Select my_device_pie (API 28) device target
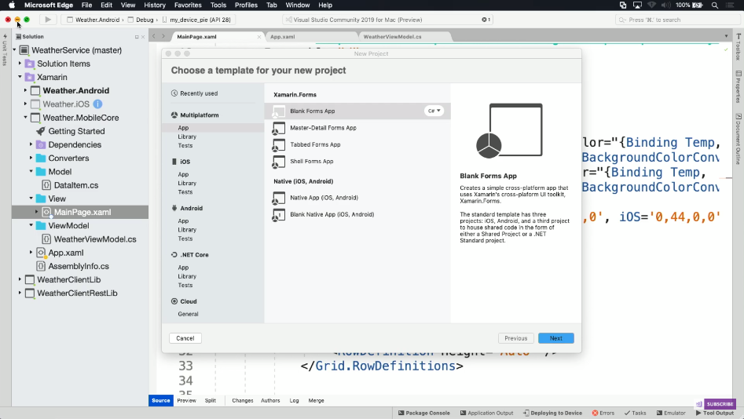This screenshot has height=419, width=744. (x=197, y=20)
